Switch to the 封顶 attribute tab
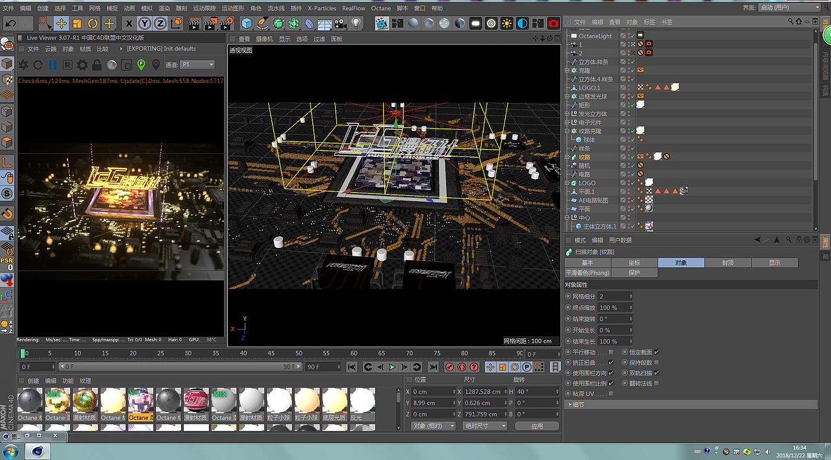 728,263
